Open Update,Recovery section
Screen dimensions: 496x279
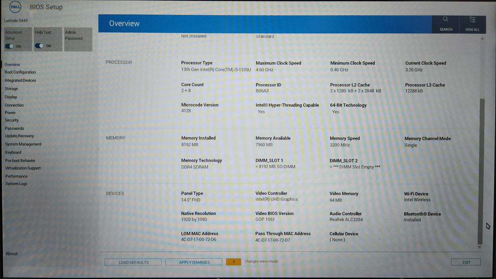click(x=20, y=136)
